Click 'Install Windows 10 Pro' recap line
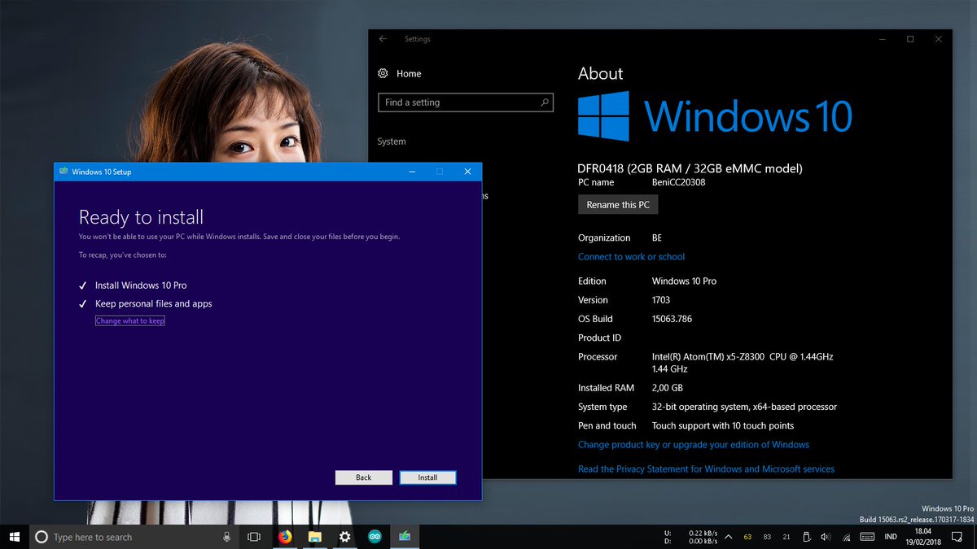 click(141, 285)
